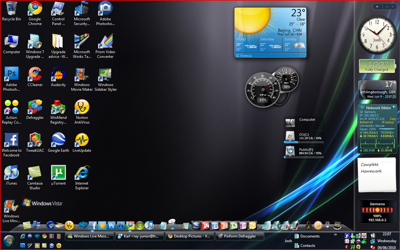Open the Audacity desktop shortcut

click(58, 77)
